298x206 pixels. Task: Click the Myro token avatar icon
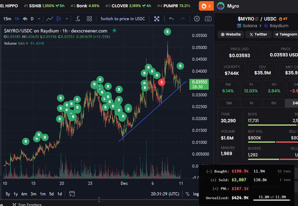(220, 6)
